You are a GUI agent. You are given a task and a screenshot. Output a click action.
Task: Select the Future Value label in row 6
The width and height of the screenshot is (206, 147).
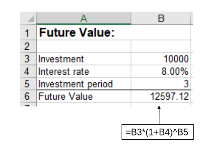(84, 96)
